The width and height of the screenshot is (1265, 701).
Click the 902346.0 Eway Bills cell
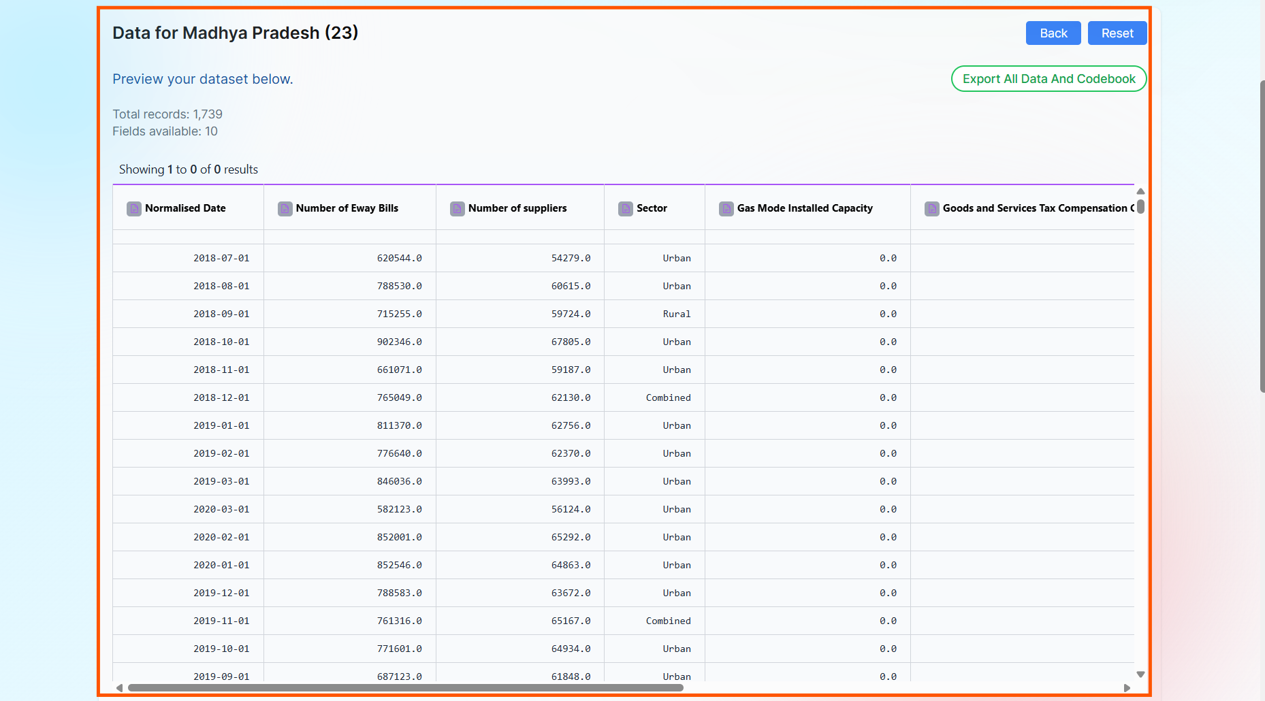click(x=399, y=342)
